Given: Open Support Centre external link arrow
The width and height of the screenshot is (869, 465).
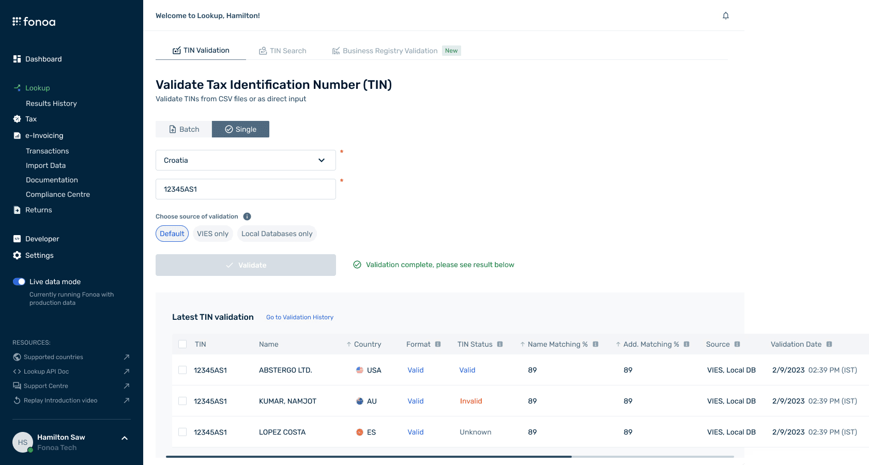Looking at the screenshot, I should (127, 386).
